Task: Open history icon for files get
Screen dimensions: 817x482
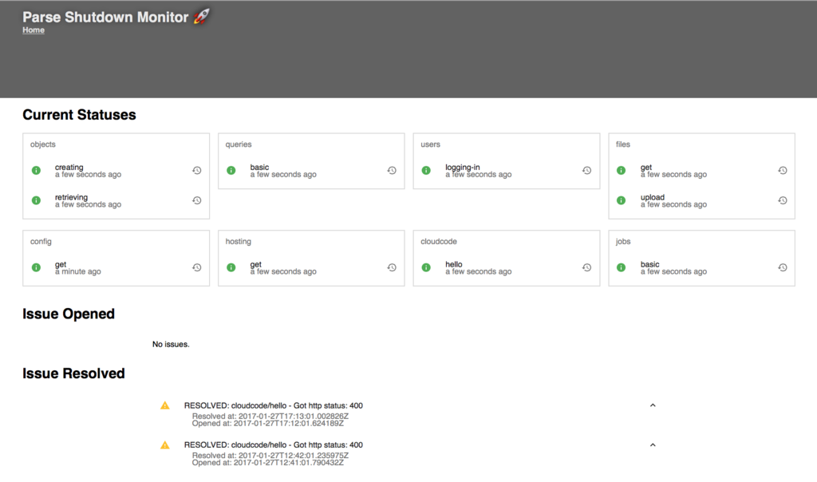Action: [782, 171]
